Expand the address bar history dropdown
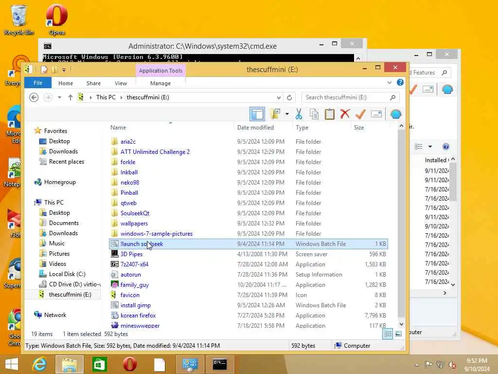 click(279, 97)
